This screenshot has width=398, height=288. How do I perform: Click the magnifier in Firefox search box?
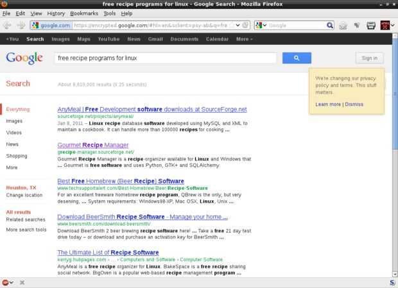coord(330,26)
